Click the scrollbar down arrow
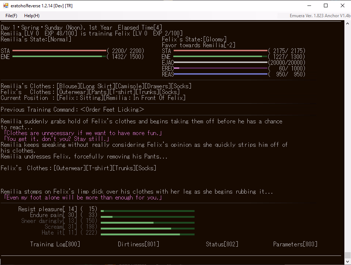 click(x=347, y=261)
